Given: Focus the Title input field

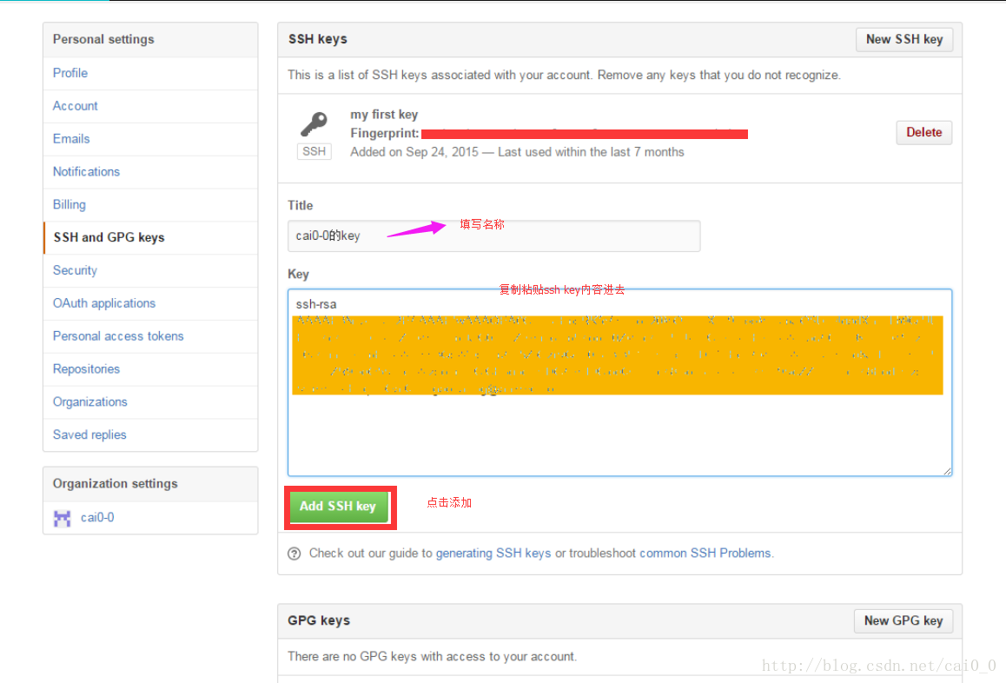Looking at the screenshot, I should pos(494,236).
